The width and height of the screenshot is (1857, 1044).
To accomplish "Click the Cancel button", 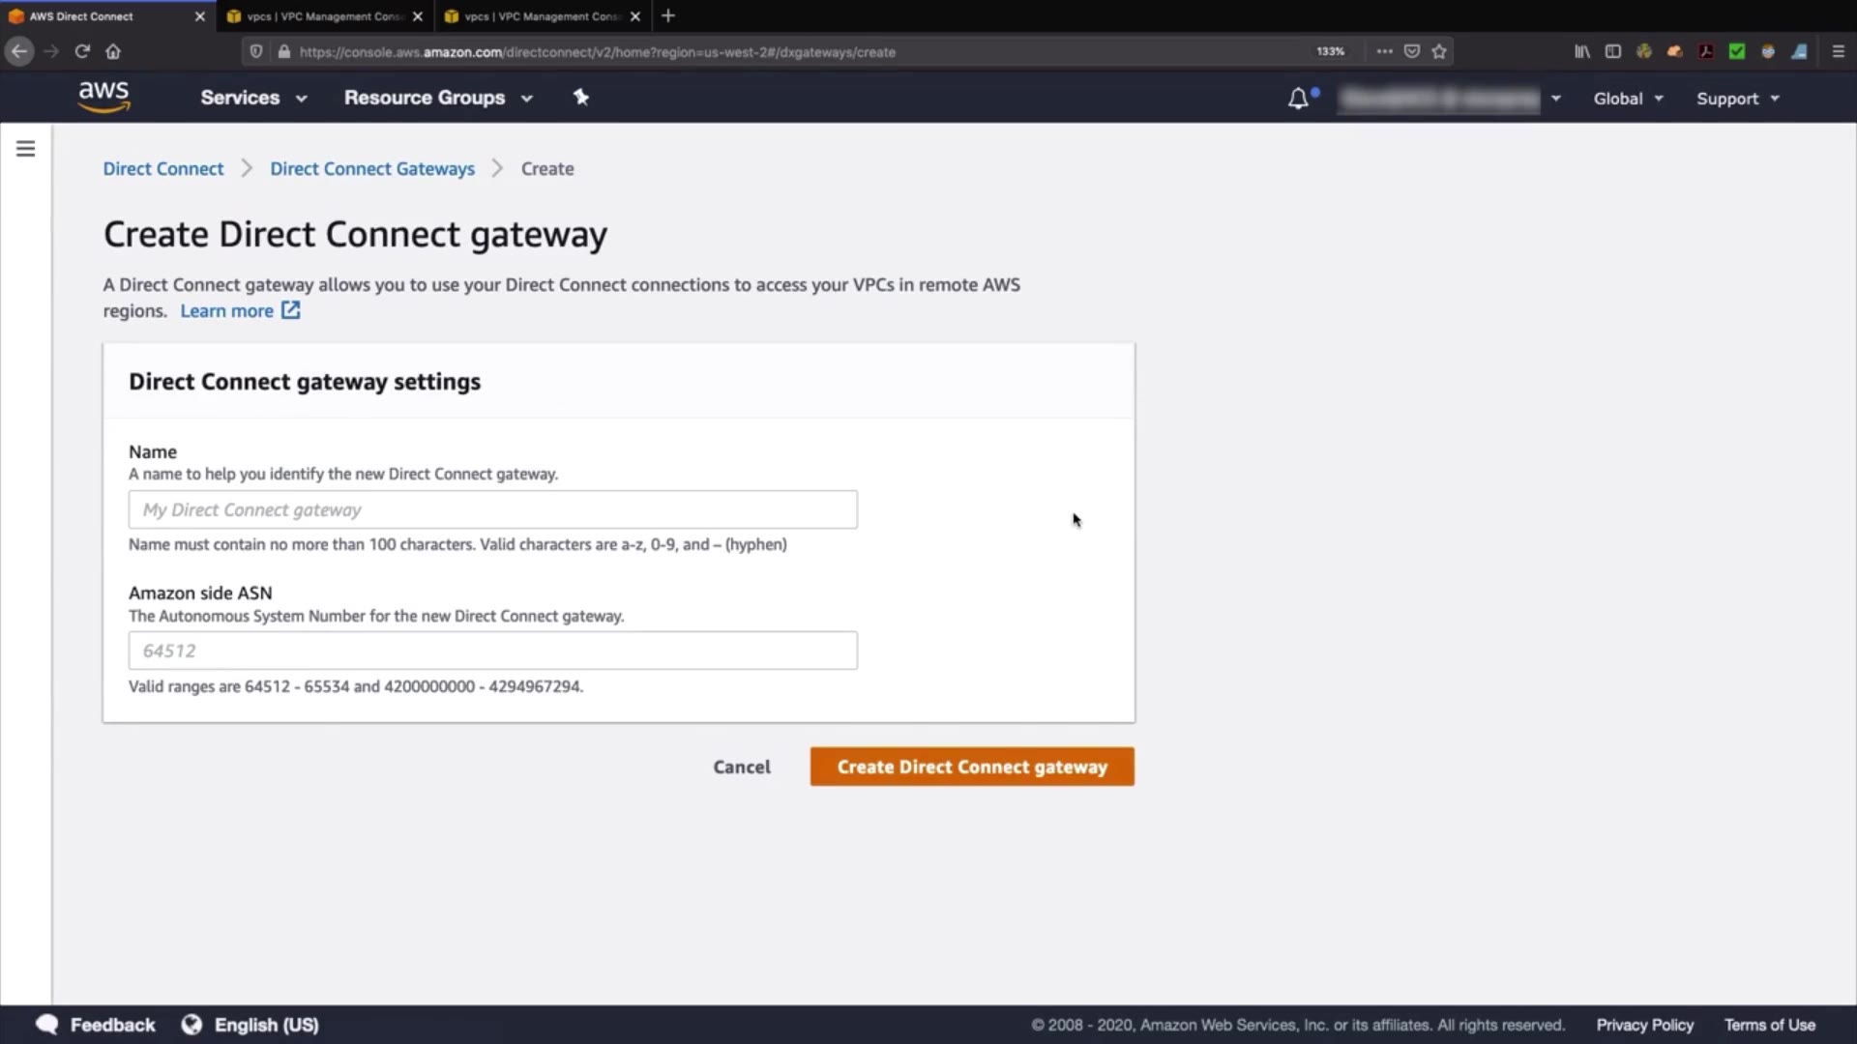I will coord(742,767).
